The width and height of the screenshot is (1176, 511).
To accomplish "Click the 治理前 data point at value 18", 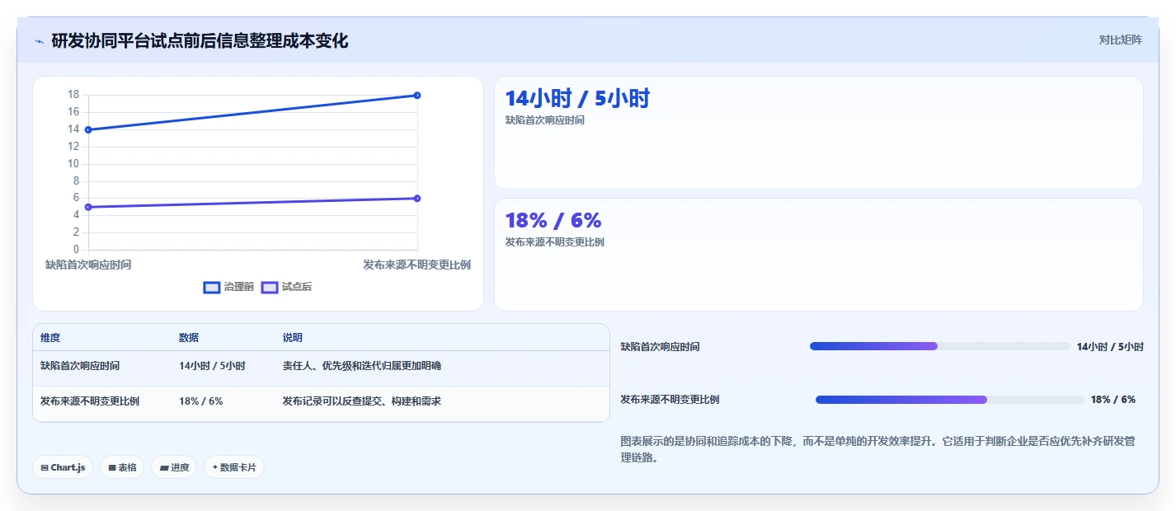I will pyautogui.click(x=417, y=95).
